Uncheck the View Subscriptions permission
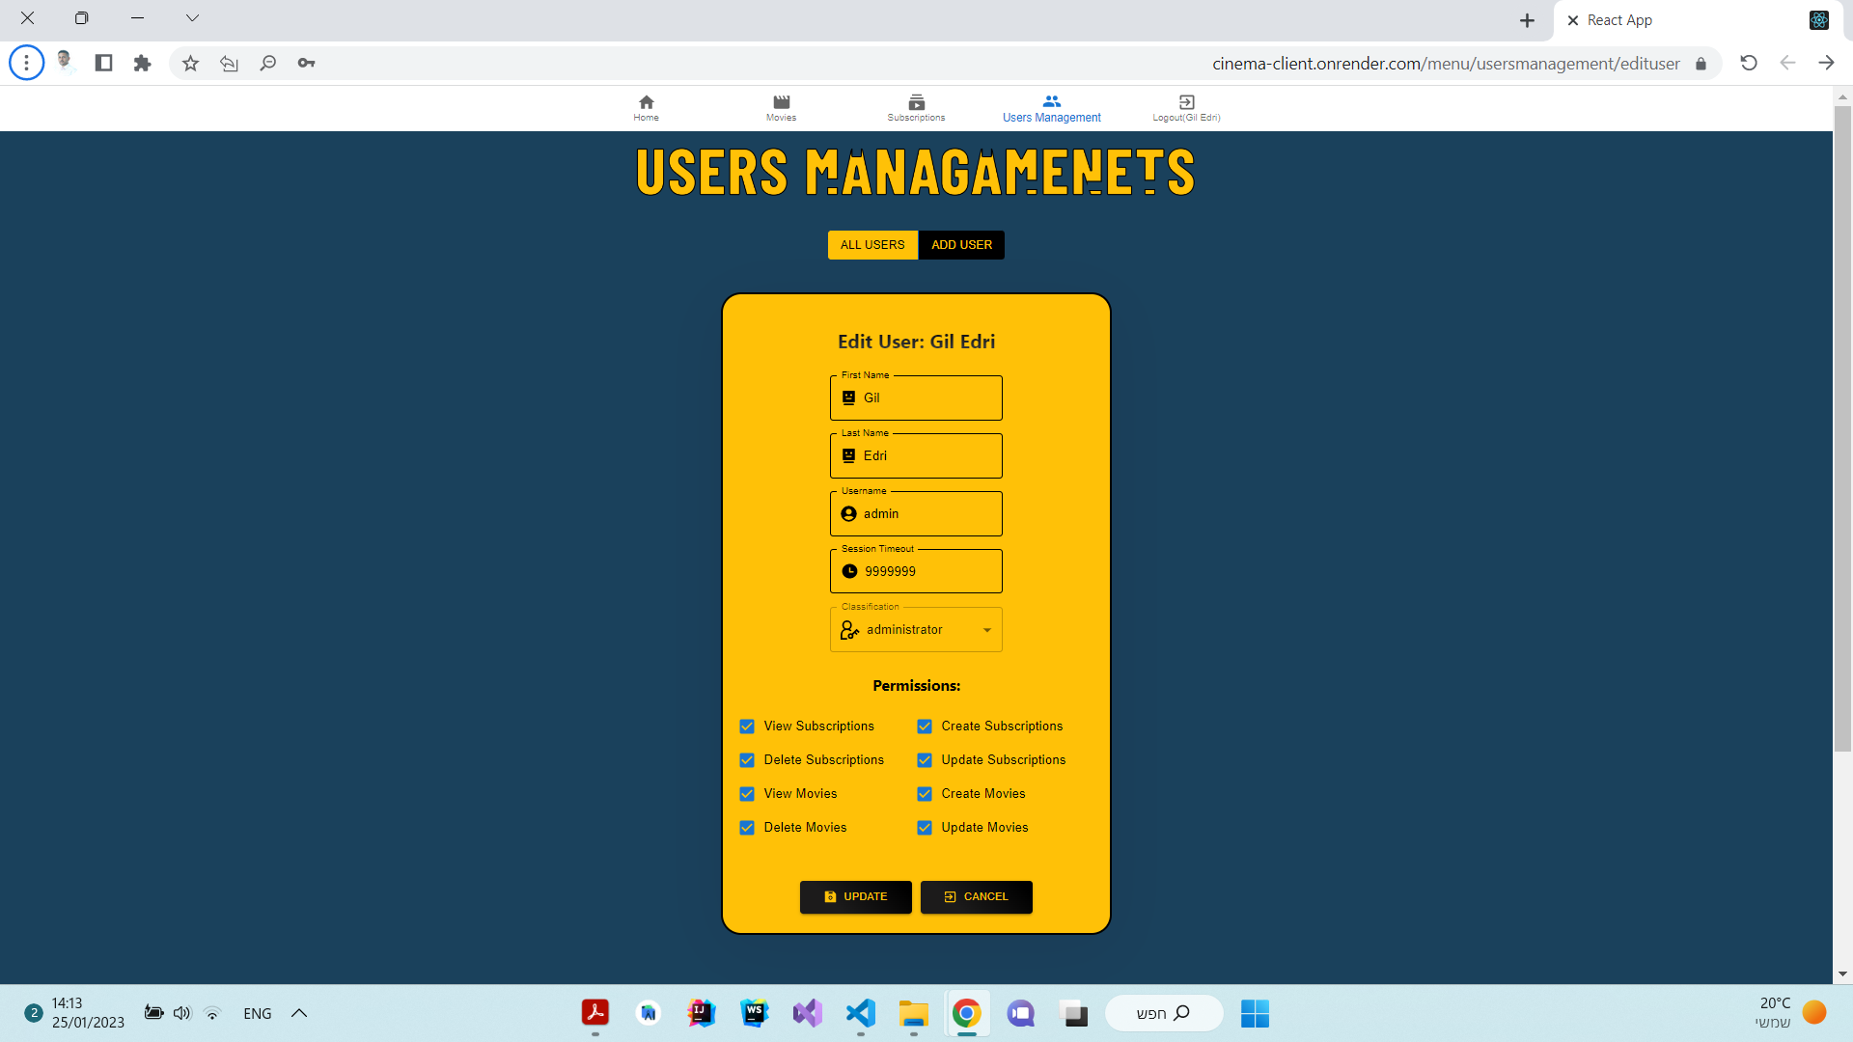This screenshot has height=1042, width=1853. pos(746,727)
